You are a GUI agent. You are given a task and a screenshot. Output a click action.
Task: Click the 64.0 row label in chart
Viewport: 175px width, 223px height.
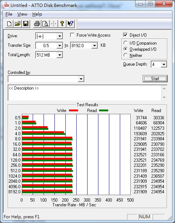pos(17,155)
